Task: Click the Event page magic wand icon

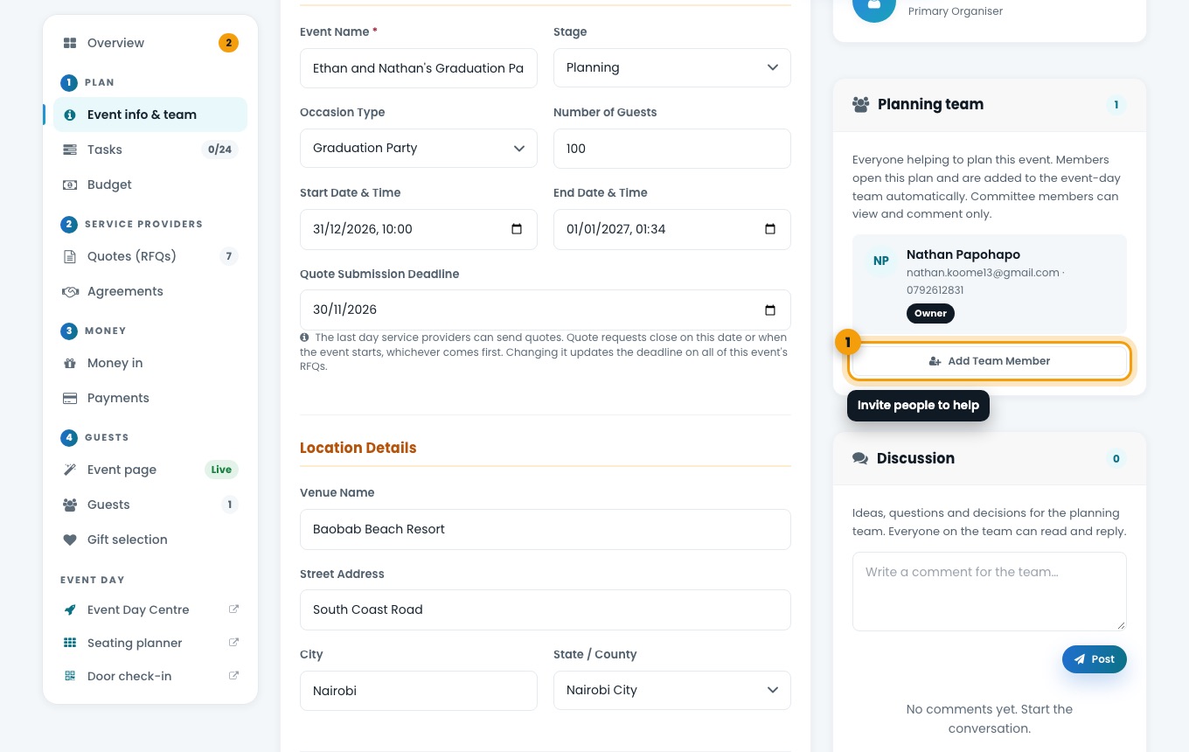Action: click(x=70, y=470)
